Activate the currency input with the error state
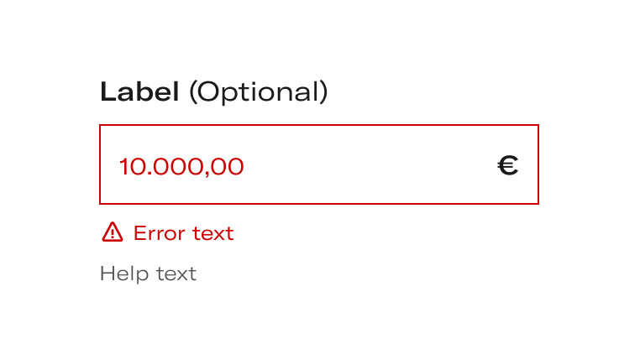This screenshot has height=349, width=640. coord(319,164)
